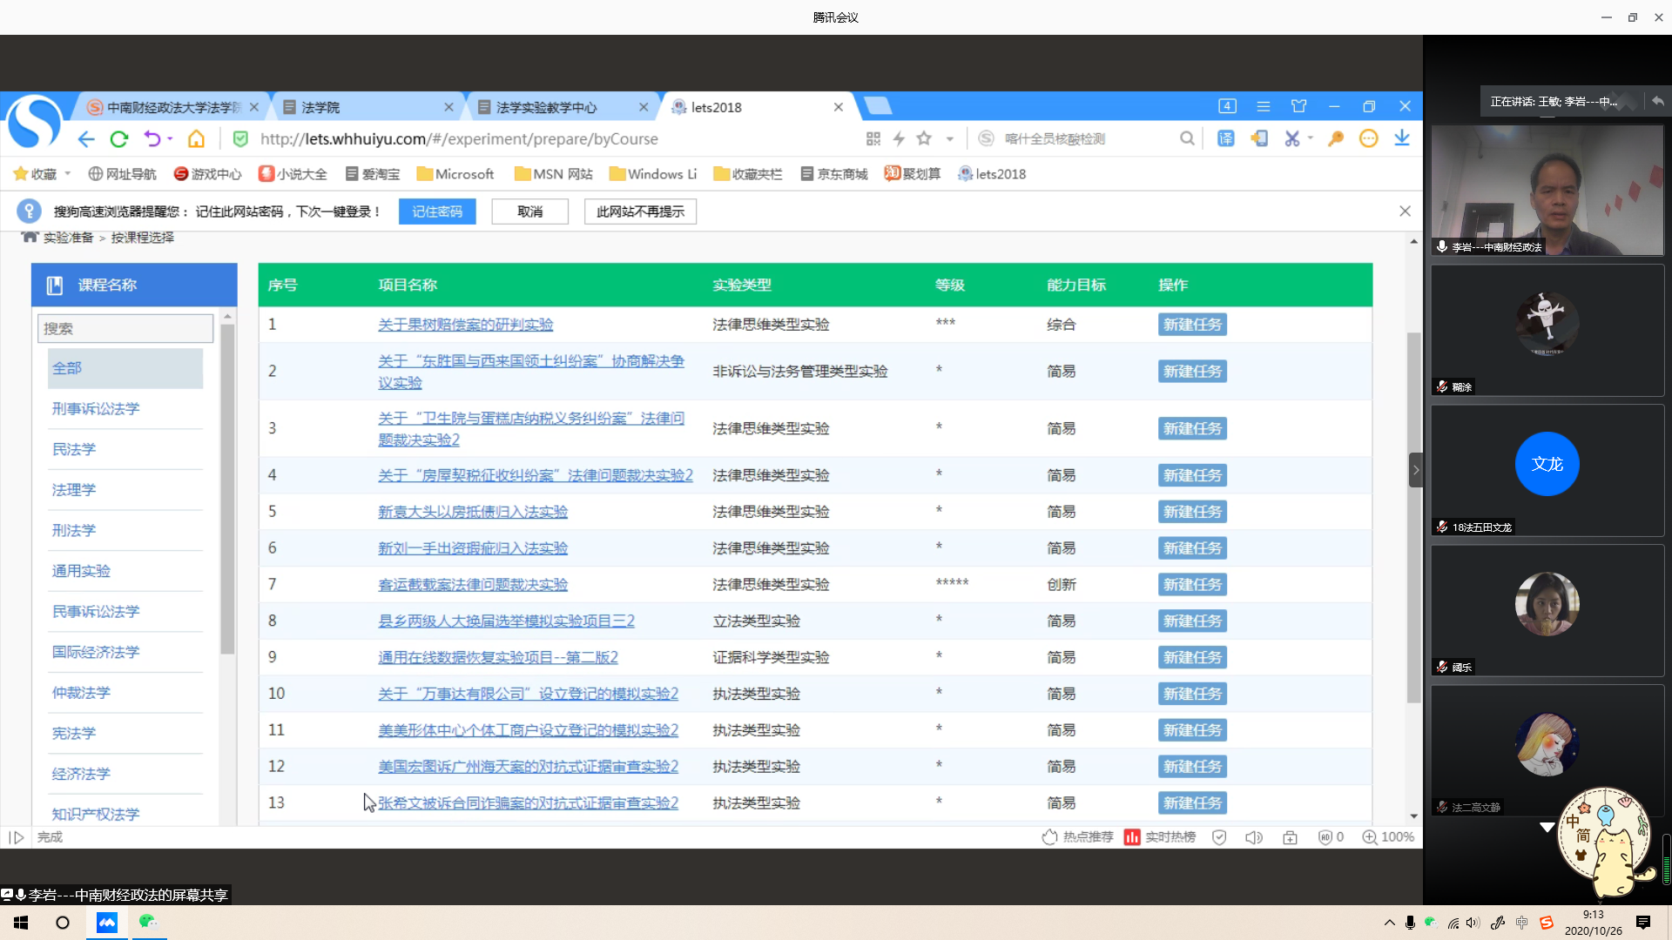Expand the undo history dropdown arrow
This screenshot has height=940, width=1672.
point(170,139)
